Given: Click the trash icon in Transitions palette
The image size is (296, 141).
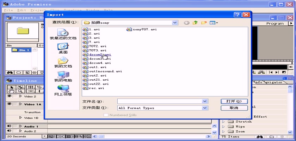Looking at the screenshot, I should (x=282, y=137).
